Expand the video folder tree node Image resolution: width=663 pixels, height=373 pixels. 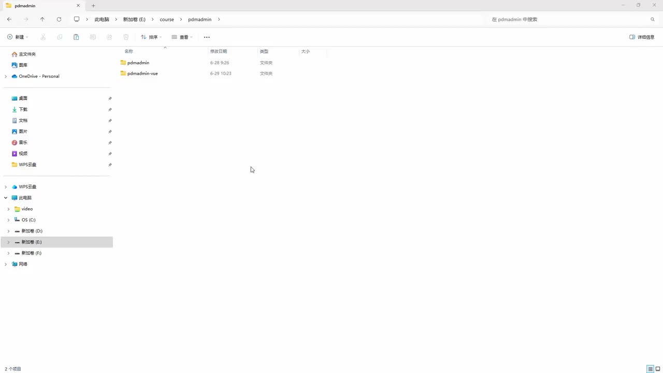tap(8, 209)
